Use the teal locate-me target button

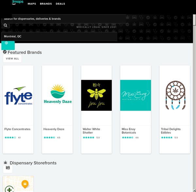click(x=8, y=45)
